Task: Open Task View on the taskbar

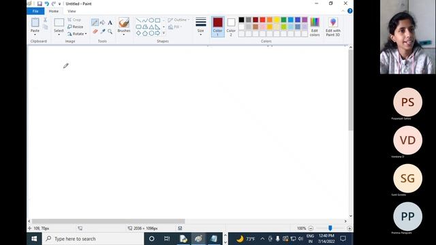Action: (167, 239)
